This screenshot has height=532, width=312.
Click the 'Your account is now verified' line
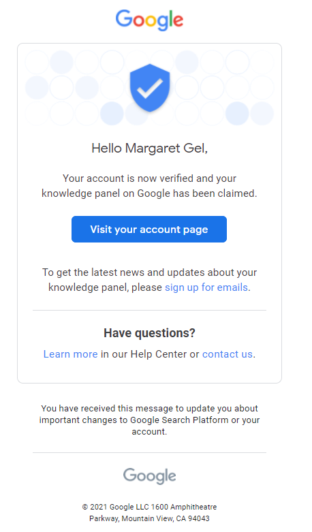click(x=150, y=178)
